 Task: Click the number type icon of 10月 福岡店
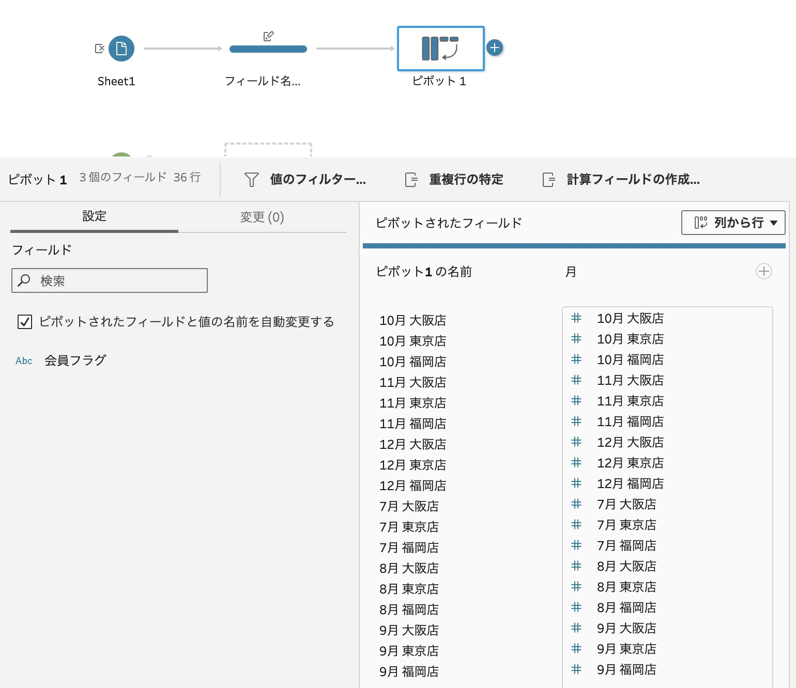tap(576, 359)
